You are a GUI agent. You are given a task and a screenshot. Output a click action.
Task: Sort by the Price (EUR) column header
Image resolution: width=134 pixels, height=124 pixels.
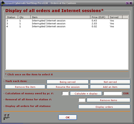[x=99, y=17]
